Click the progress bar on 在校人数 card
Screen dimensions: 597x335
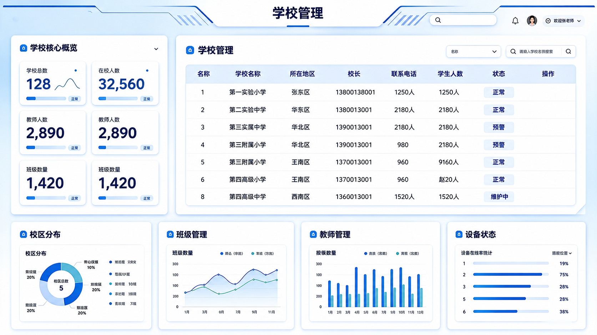(x=118, y=99)
